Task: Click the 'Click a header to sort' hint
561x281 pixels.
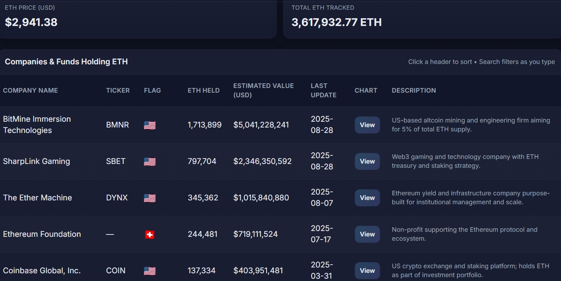Action: tap(440, 62)
